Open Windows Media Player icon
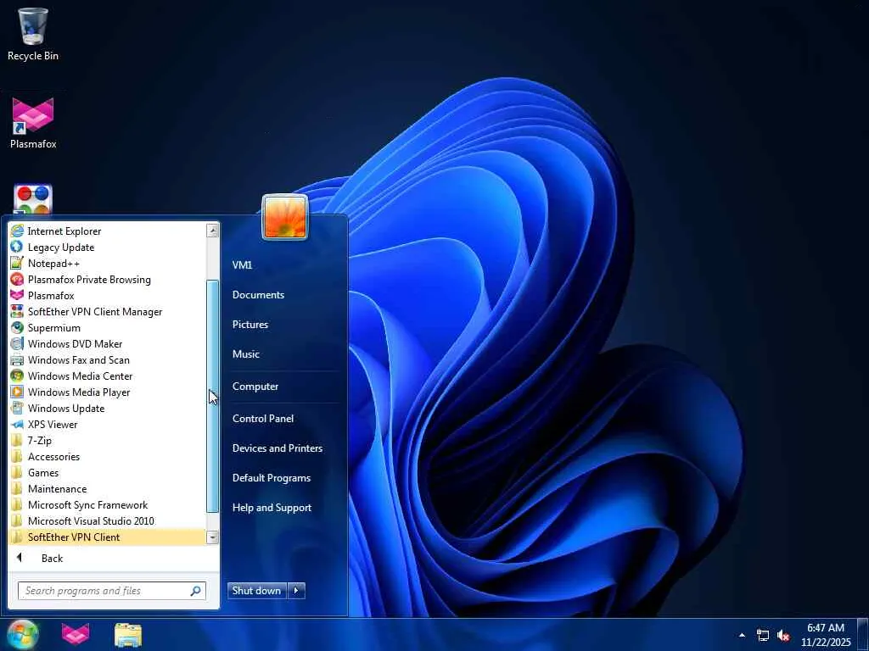This screenshot has height=651, width=869. pos(17,392)
